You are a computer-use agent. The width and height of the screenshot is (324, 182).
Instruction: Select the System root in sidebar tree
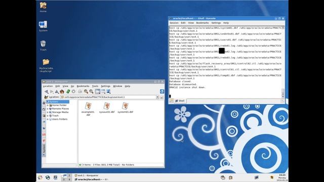click(57, 102)
